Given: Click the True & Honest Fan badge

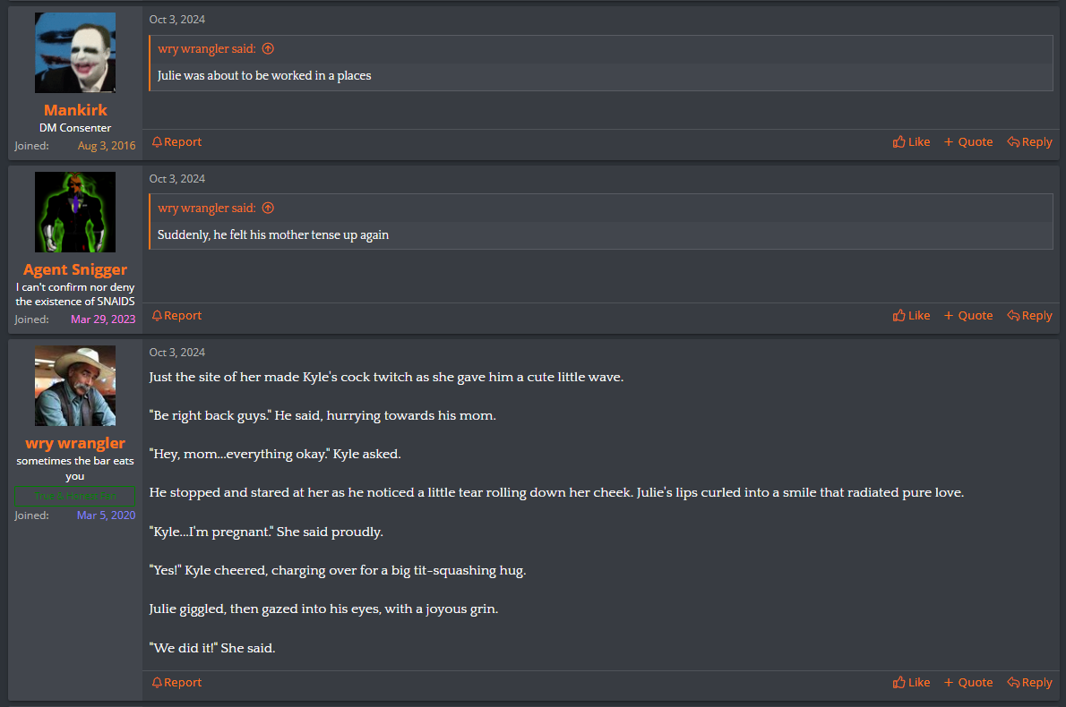Looking at the screenshot, I should click(x=74, y=497).
